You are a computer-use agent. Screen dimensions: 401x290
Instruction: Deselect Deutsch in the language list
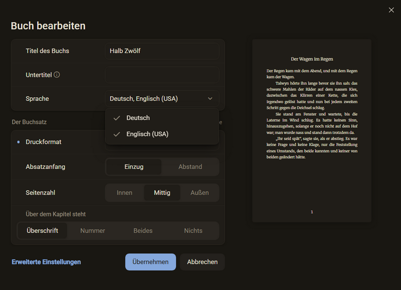tap(162, 118)
